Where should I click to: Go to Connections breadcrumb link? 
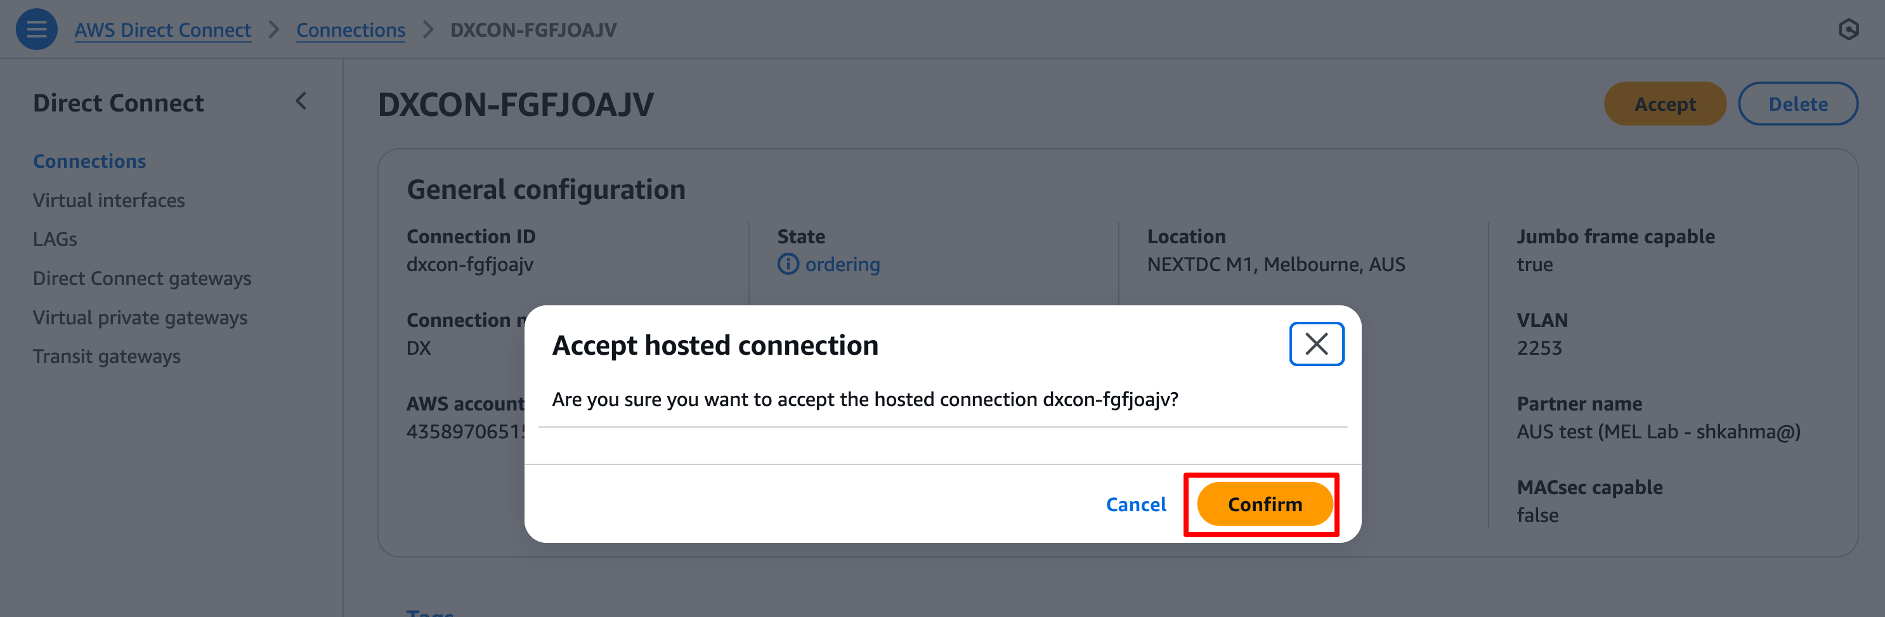click(351, 30)
